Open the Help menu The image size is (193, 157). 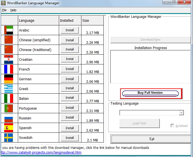click(13, 10)
